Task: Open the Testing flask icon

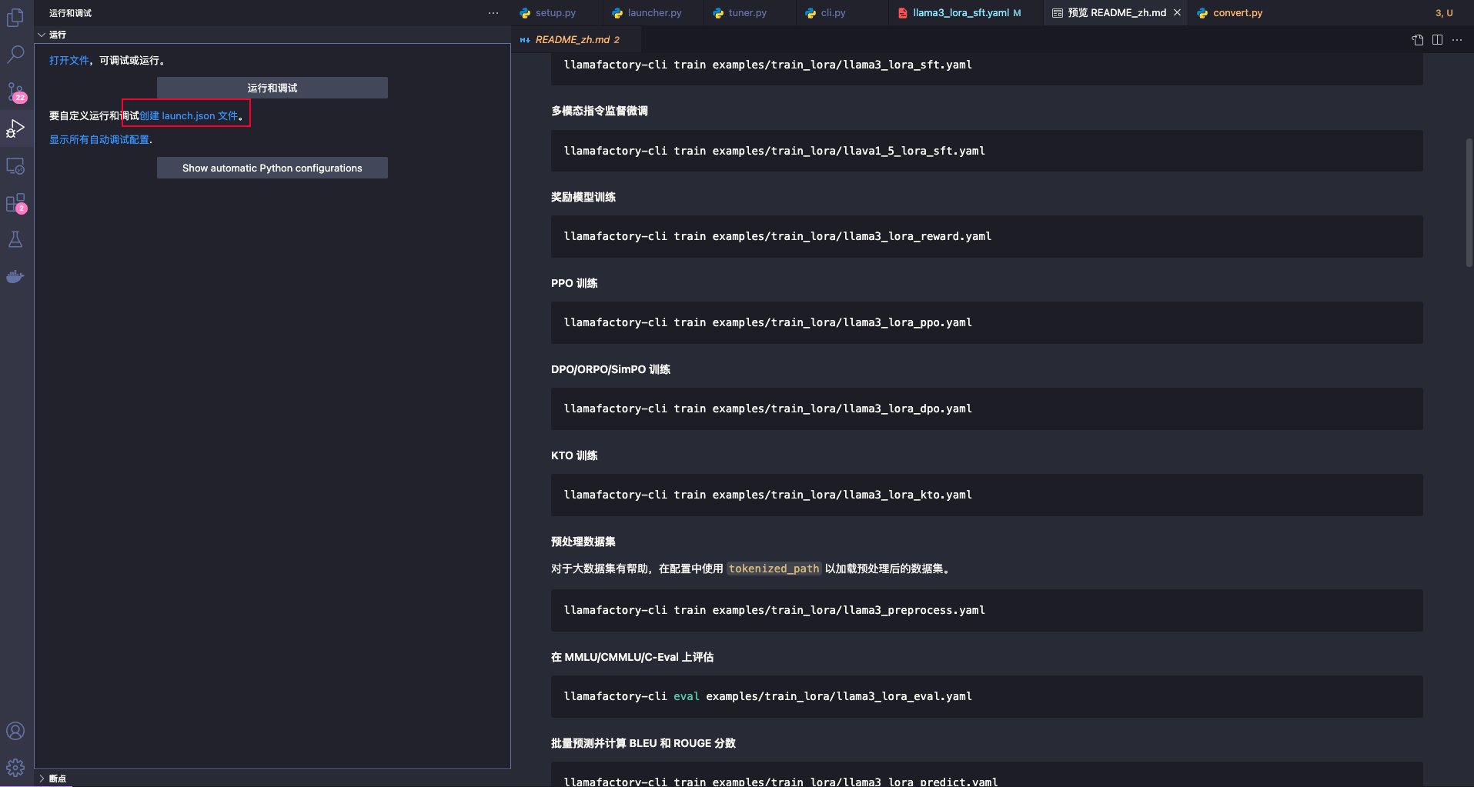Action: 15,240
